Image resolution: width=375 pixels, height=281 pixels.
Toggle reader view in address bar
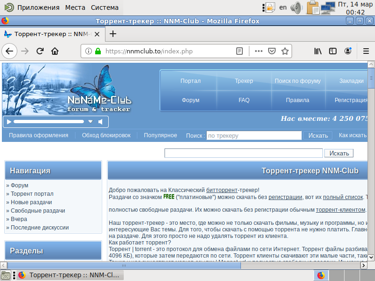pyautogui.click(x=240, y=51)
